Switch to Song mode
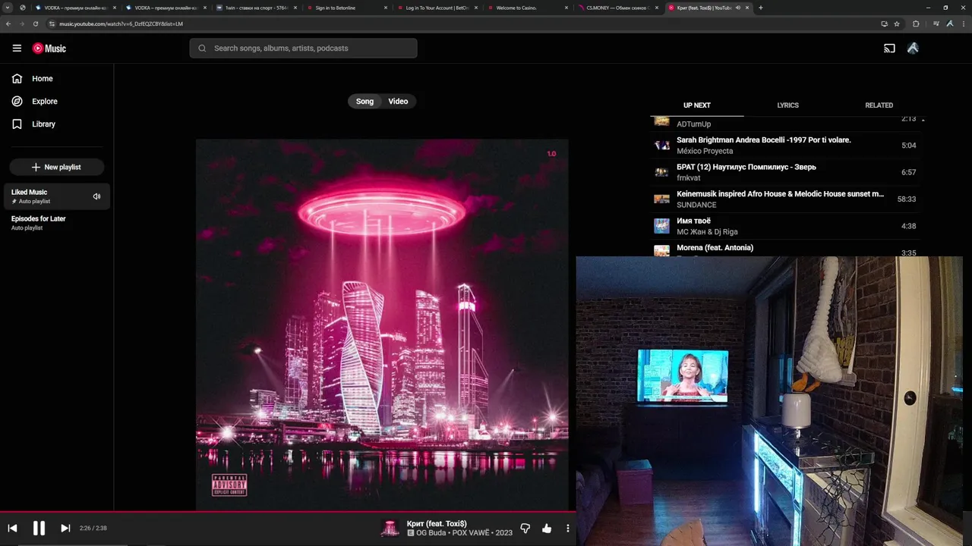This screenshot has height=546, width=972. coord(364,101)
